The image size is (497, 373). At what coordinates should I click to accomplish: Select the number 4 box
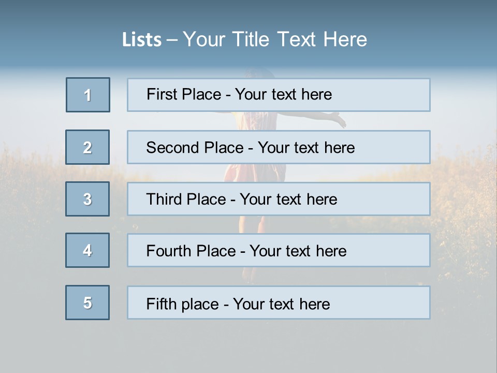(87, 250)
